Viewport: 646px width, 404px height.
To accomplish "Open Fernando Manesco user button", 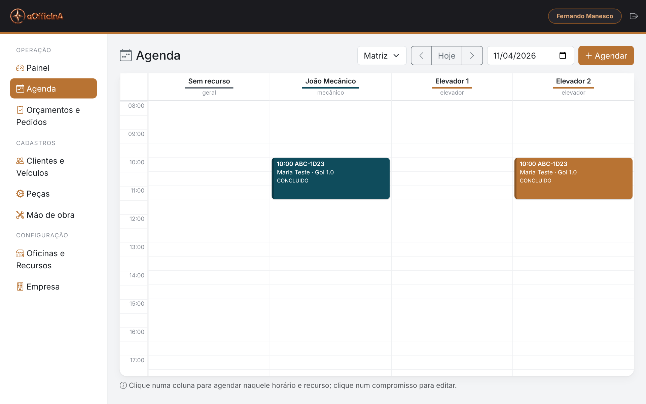I will 584,16.
